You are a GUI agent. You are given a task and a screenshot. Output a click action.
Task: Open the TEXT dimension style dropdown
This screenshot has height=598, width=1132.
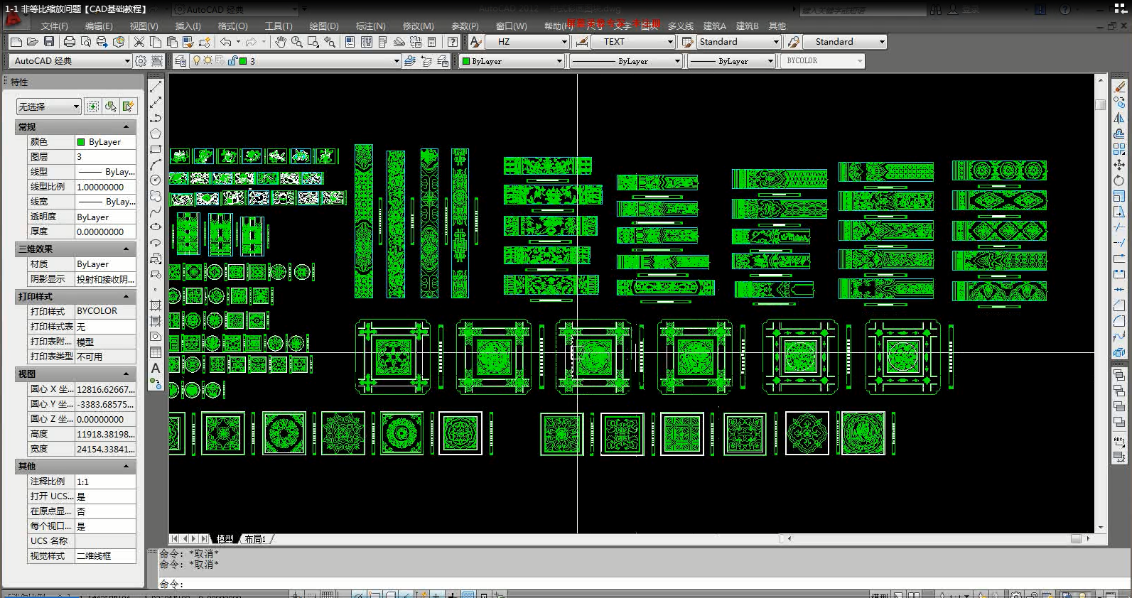click(634, 42)
